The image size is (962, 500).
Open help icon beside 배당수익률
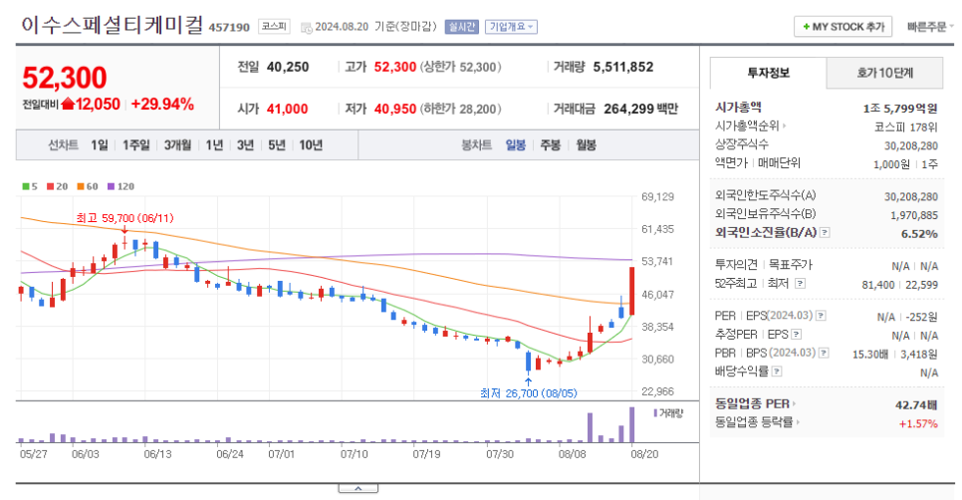pyautogui.click(x=777, y=372)
